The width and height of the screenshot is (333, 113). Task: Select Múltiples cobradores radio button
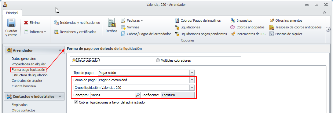pyautogui.click(x=158, y=60)
